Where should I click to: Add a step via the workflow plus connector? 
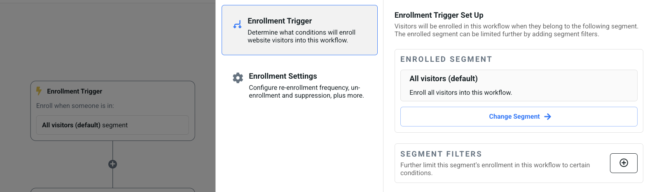[112, 164]
